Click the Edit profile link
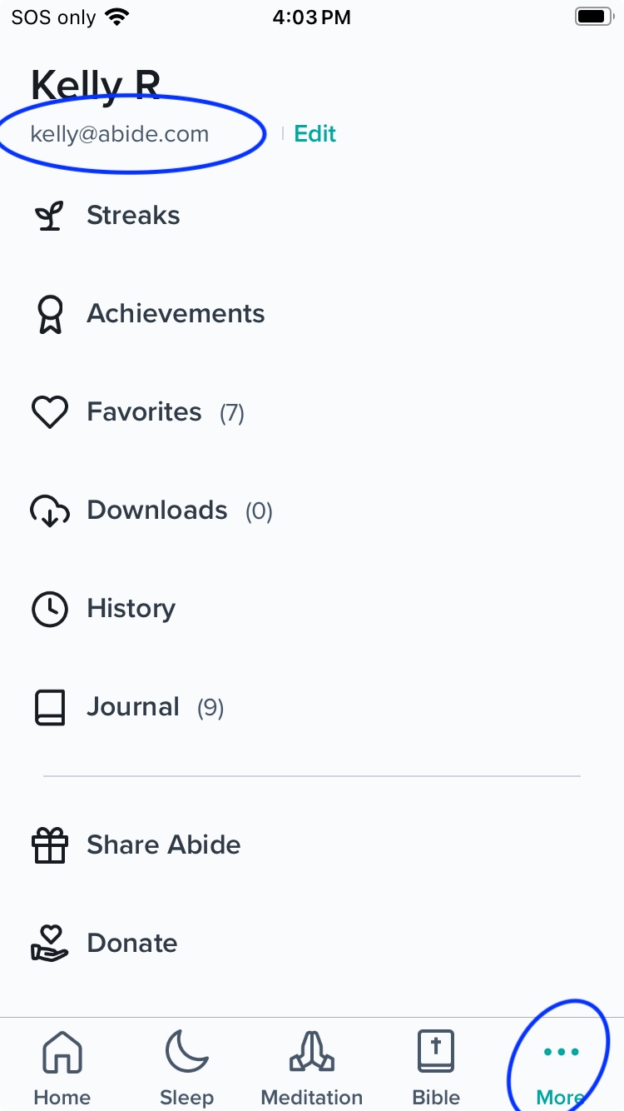The width and height of the screenshot is (624, 1111). pos(315,134)
